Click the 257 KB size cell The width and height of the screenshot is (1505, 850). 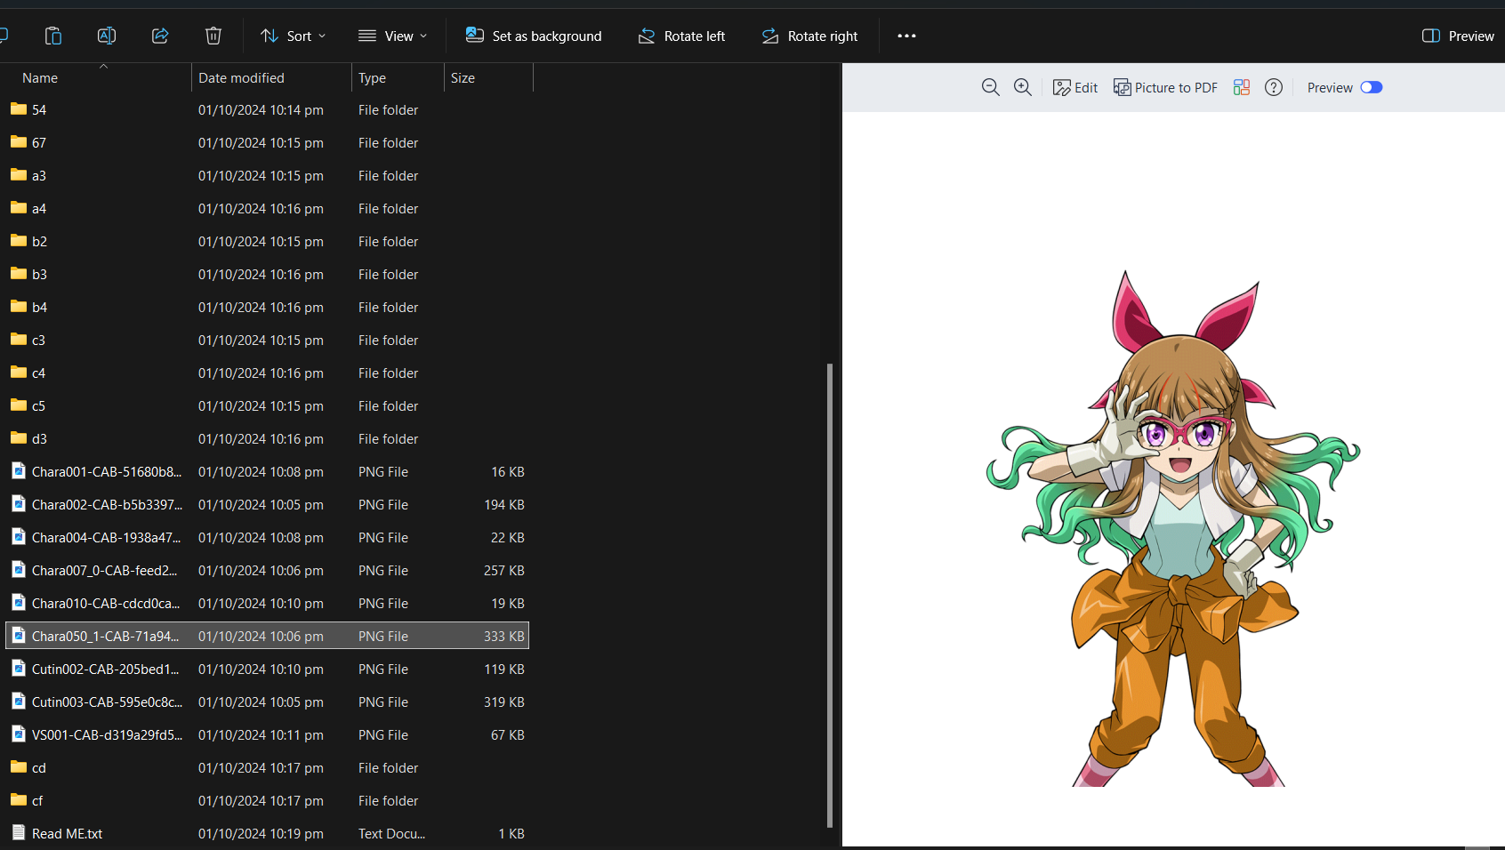pos(503,571)
